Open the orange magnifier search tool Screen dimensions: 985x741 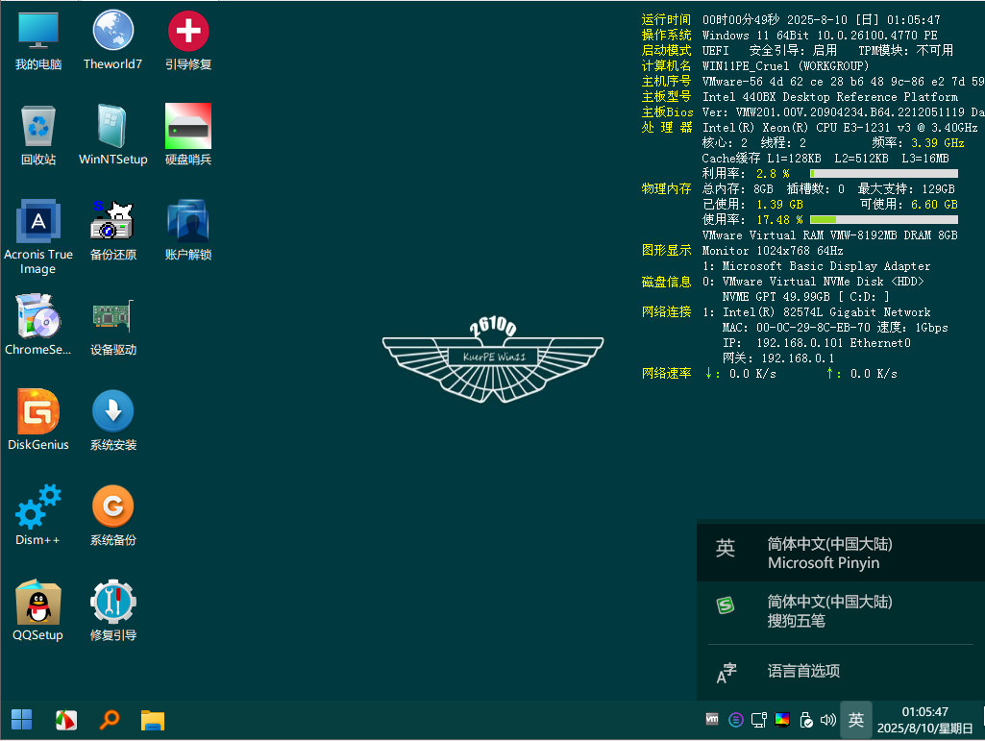point(110,720)
